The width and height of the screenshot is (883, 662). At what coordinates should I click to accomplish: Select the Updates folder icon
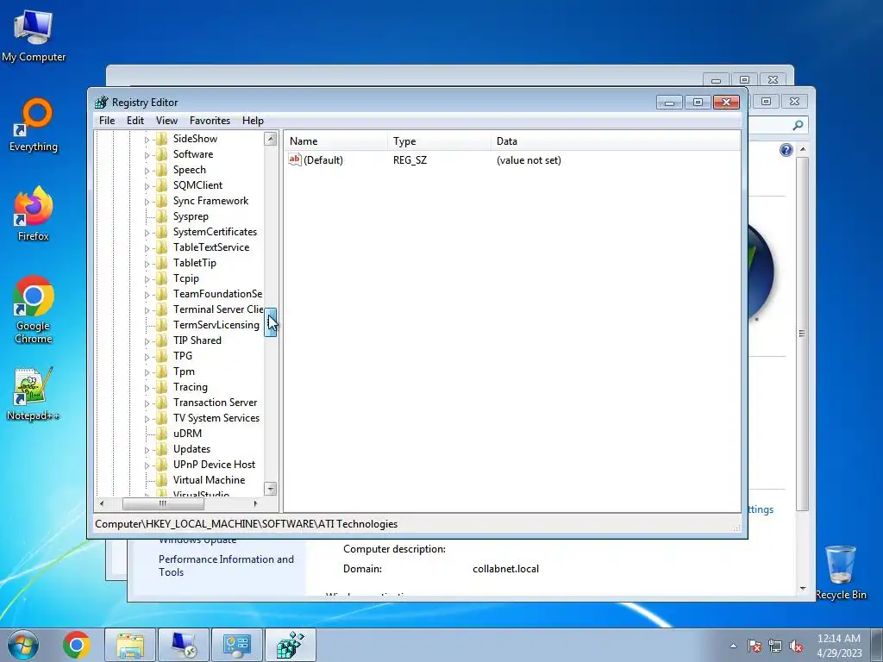pos(161,448)
